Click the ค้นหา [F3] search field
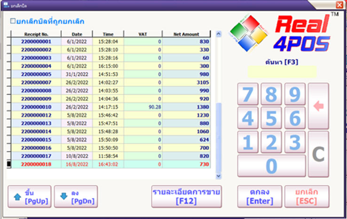Image resolution: width=347 pixels, height=219 pixels. (x=282, y=72)
